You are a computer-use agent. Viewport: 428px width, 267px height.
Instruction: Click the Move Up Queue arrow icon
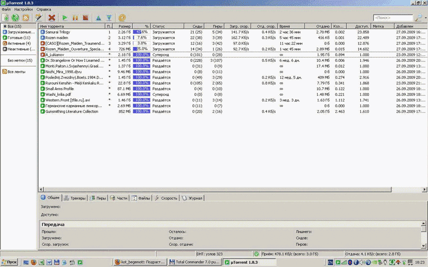click(x=99, y=18)
